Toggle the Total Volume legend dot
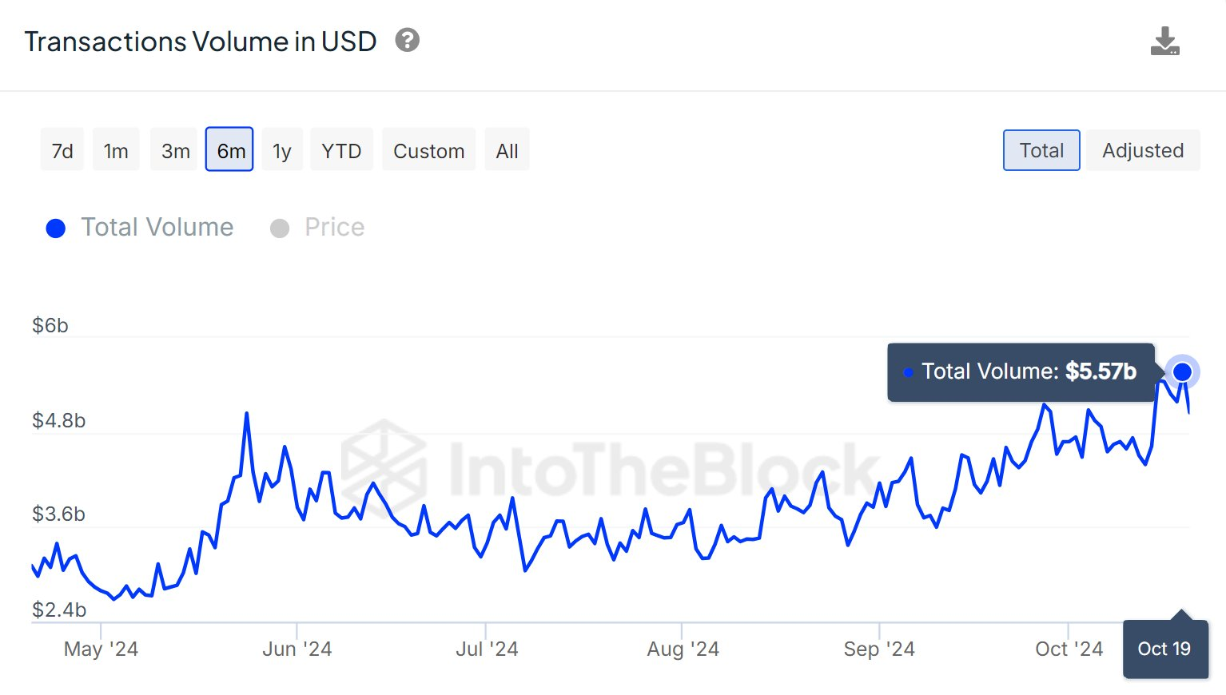Image resolution: width=1226 pixels, height=695 pixels. pos(56,228)
